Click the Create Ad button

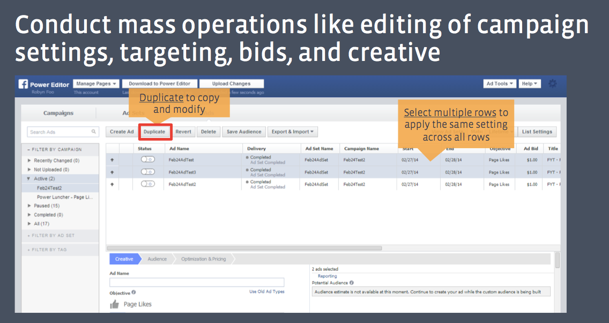click(x=122, y=132)
